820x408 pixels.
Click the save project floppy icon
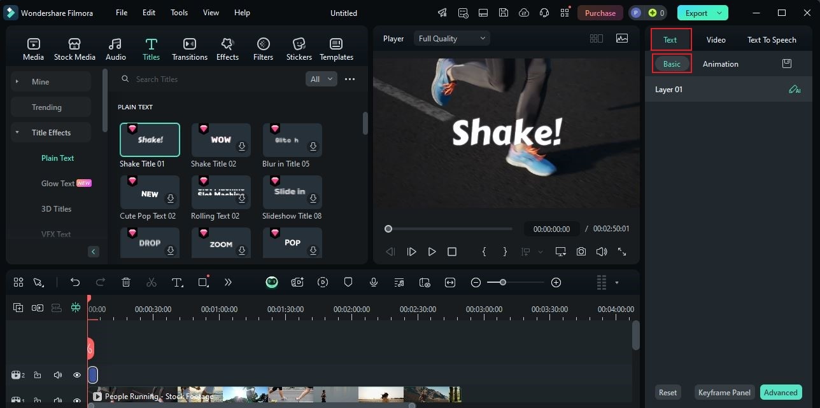504,13
